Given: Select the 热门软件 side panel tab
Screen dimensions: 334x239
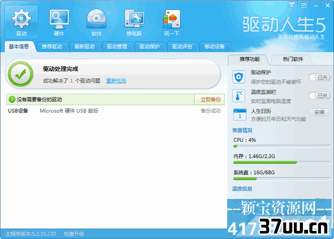Looking at the screenshot, I should [x=293, y=60].
